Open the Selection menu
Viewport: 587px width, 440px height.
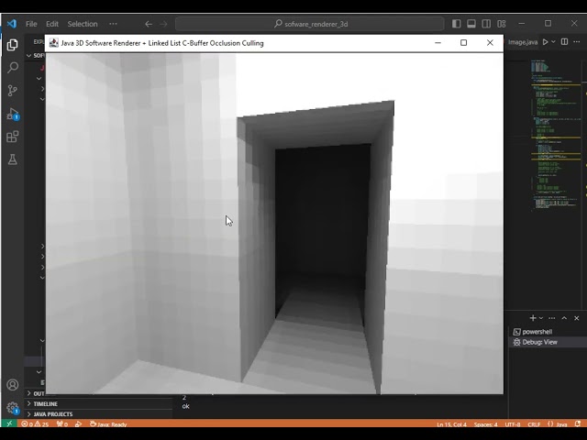pyautogui.click(x=83, y=24)
